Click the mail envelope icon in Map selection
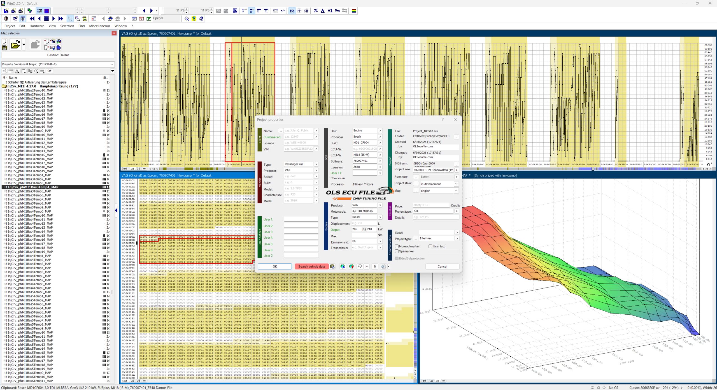Screen dimensions: 717x390 (x=52, y=48)
